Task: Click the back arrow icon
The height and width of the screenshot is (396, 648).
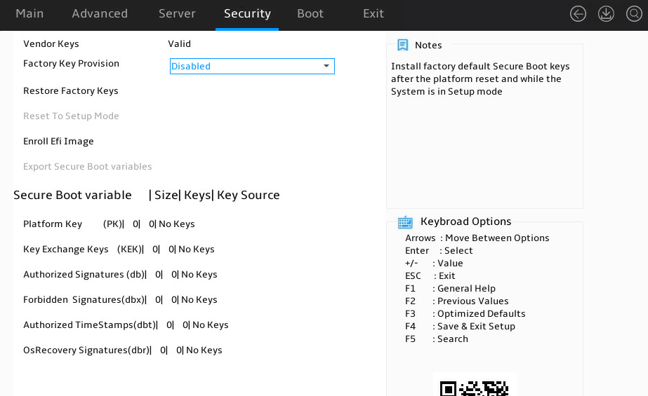Action: pos(578,13)
